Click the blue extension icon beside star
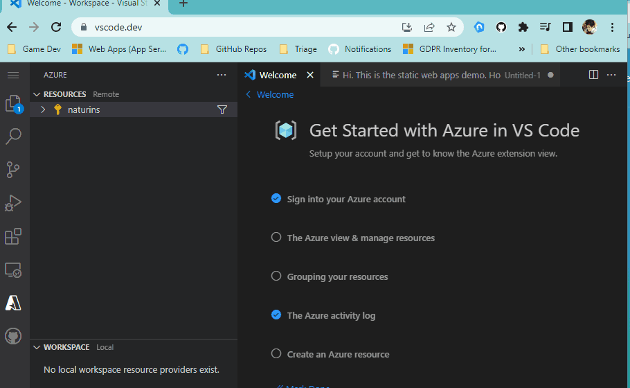Viewport: 630px width, 388px height. point(479,27)
